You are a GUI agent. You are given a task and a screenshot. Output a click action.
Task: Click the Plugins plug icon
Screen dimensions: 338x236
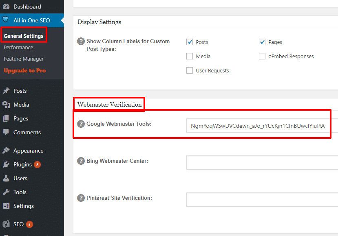coord(6,164)
